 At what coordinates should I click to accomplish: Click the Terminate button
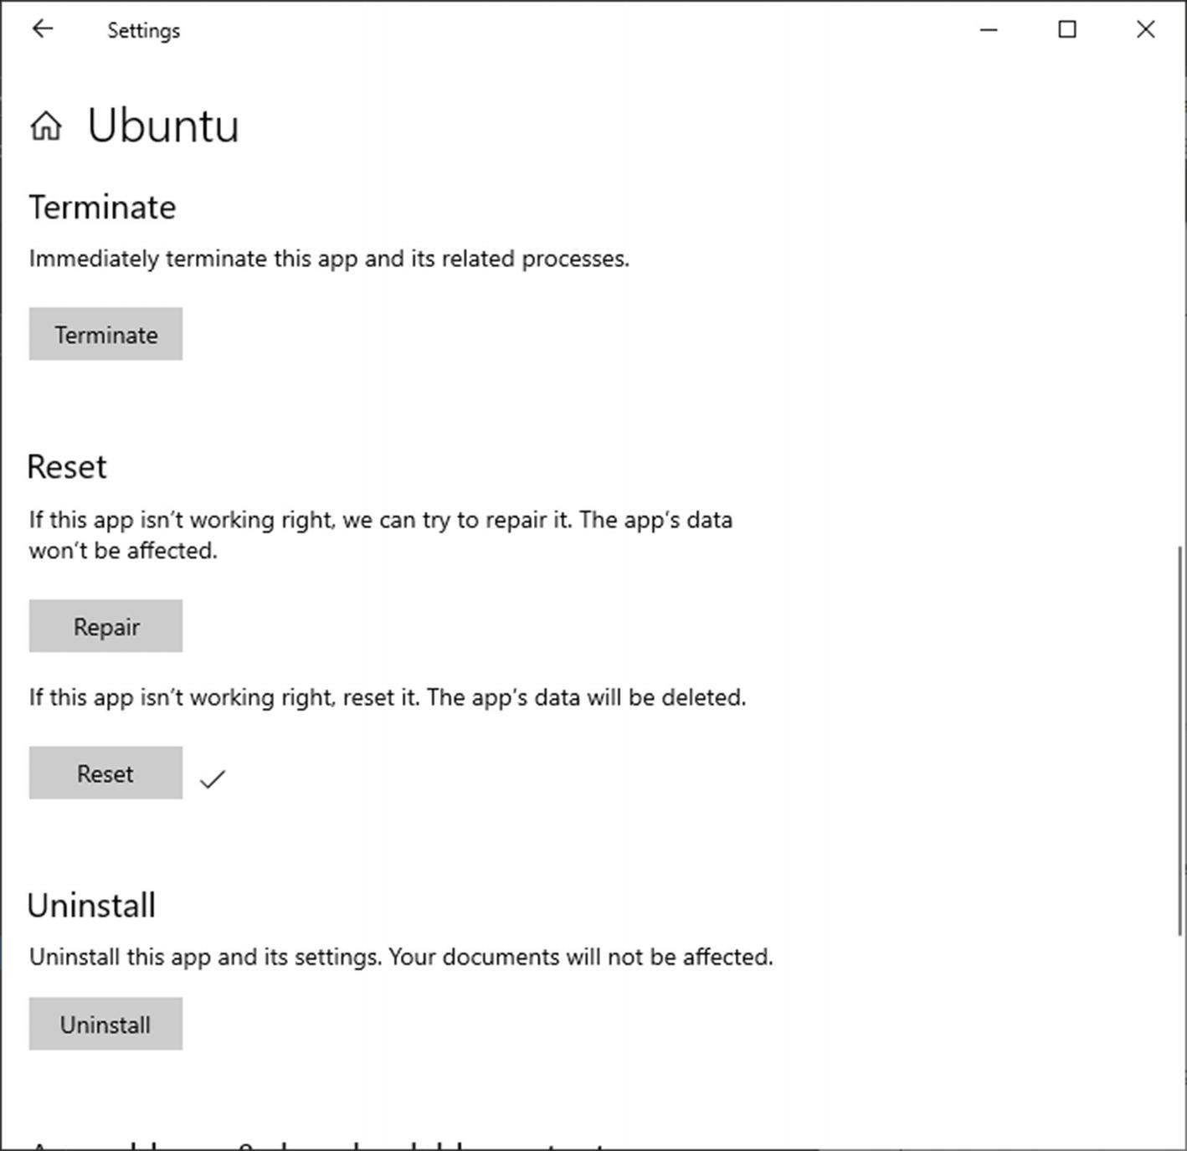pos(105,334)
